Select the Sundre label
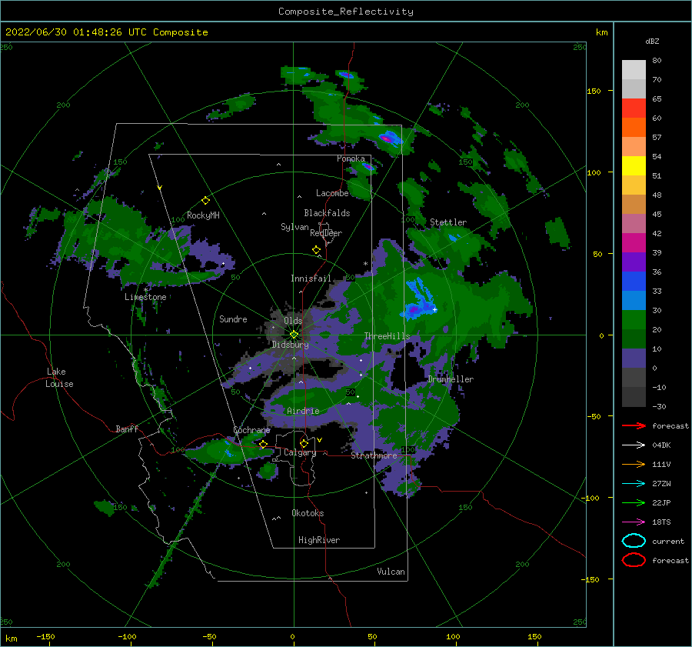This screenshot has height=647, width=692. (x=233, y=318)
